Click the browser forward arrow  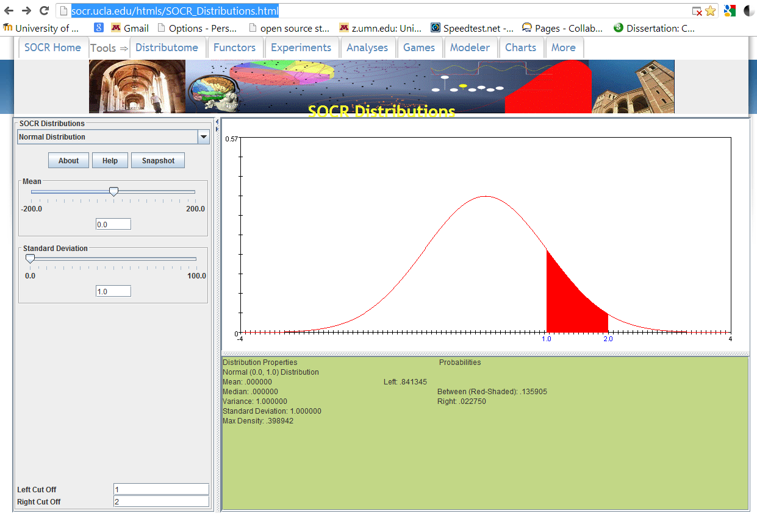(26, 10)
